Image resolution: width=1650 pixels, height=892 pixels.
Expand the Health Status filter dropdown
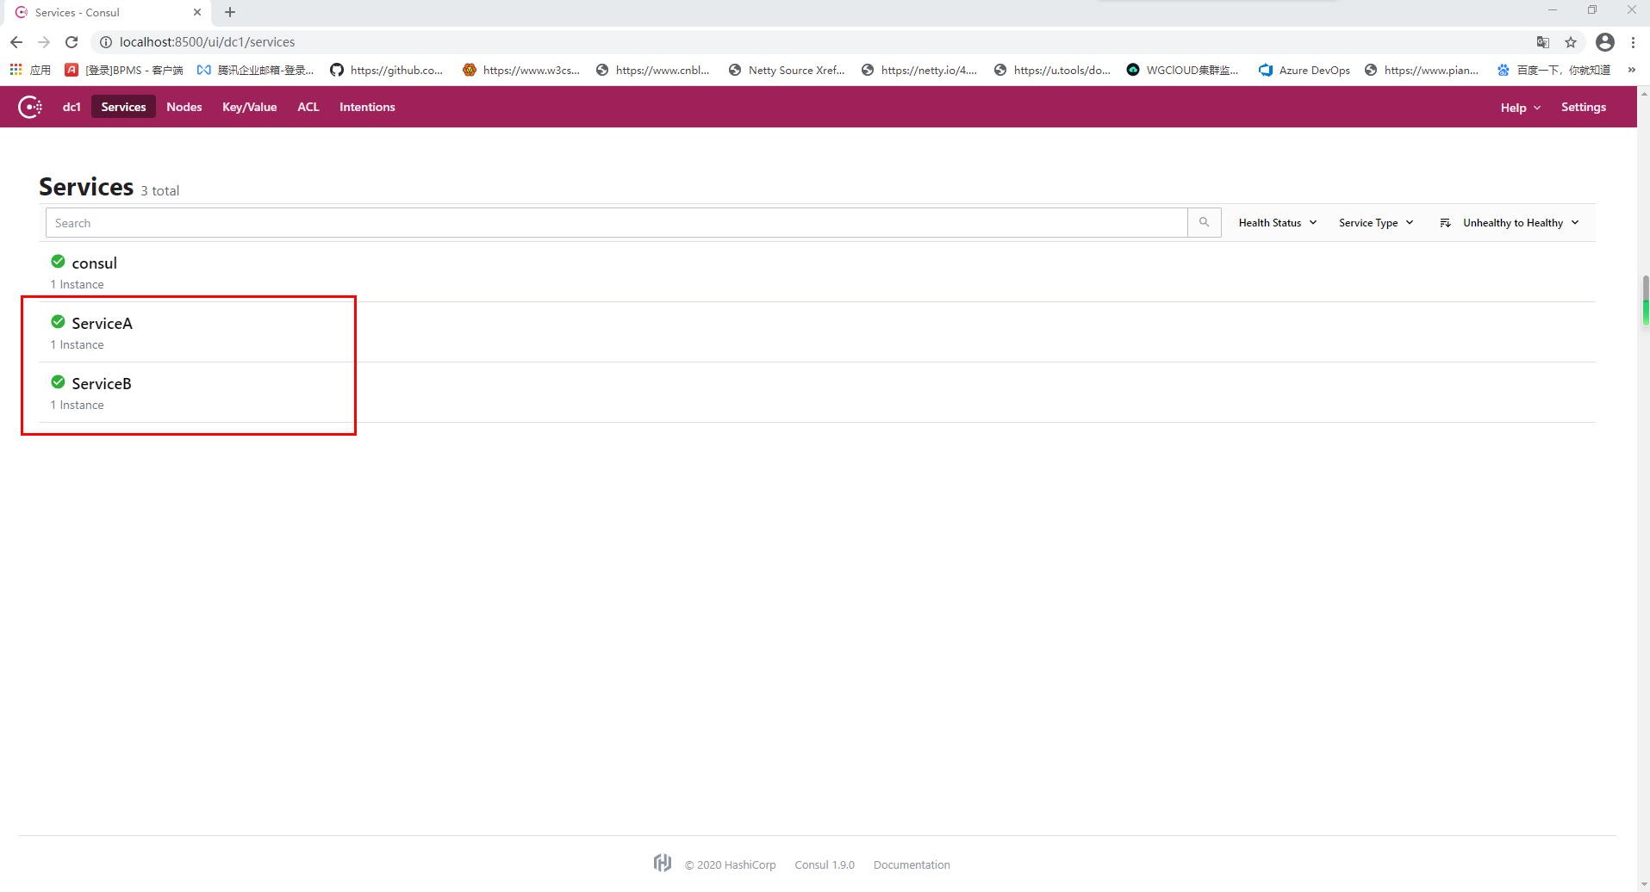1278,222
